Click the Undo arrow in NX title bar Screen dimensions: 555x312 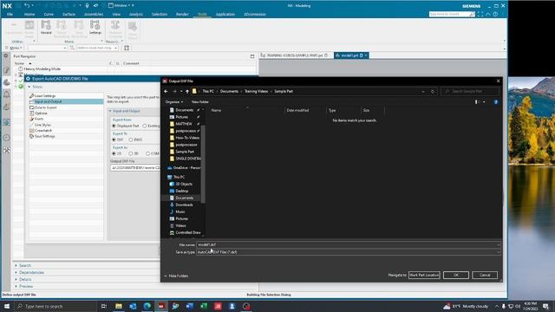coord(27,6)
